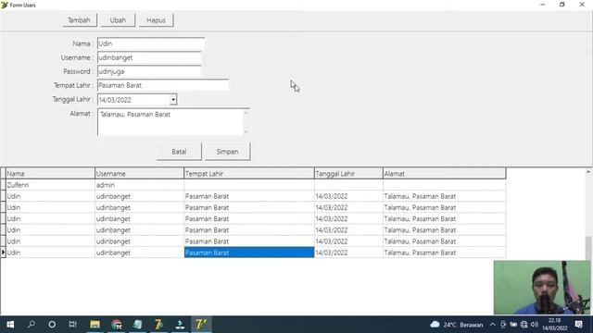Screen dimensions: 593x333
Task: Open the notepad-like app on taskbar
Action: coord(138,325)
